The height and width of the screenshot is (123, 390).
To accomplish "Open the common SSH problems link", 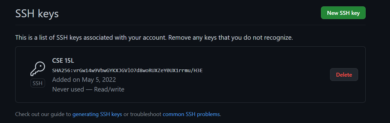I will coord(191,114).
